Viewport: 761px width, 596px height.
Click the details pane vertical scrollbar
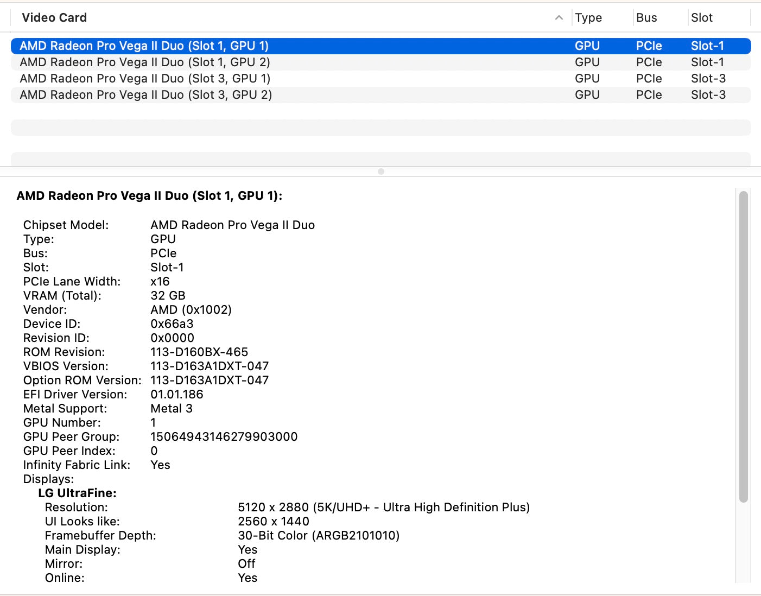coord(743,347)
